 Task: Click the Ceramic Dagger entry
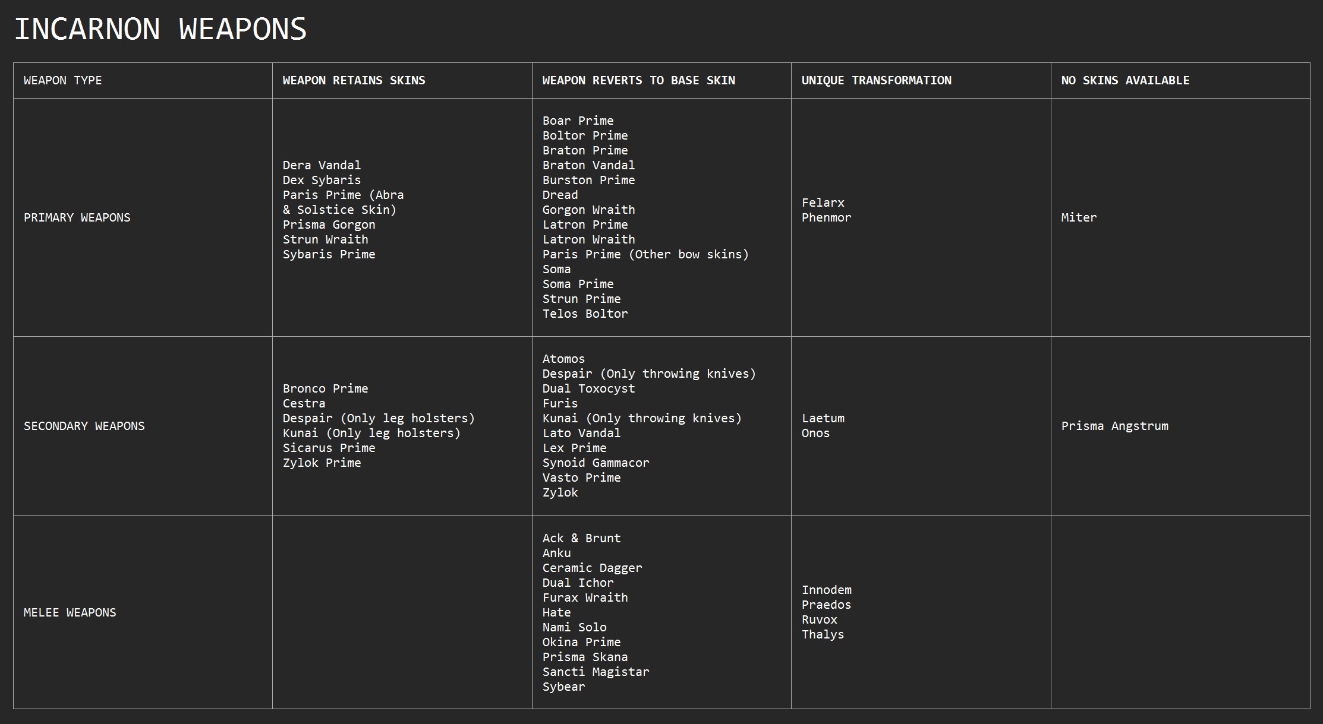tap(592, 568)
